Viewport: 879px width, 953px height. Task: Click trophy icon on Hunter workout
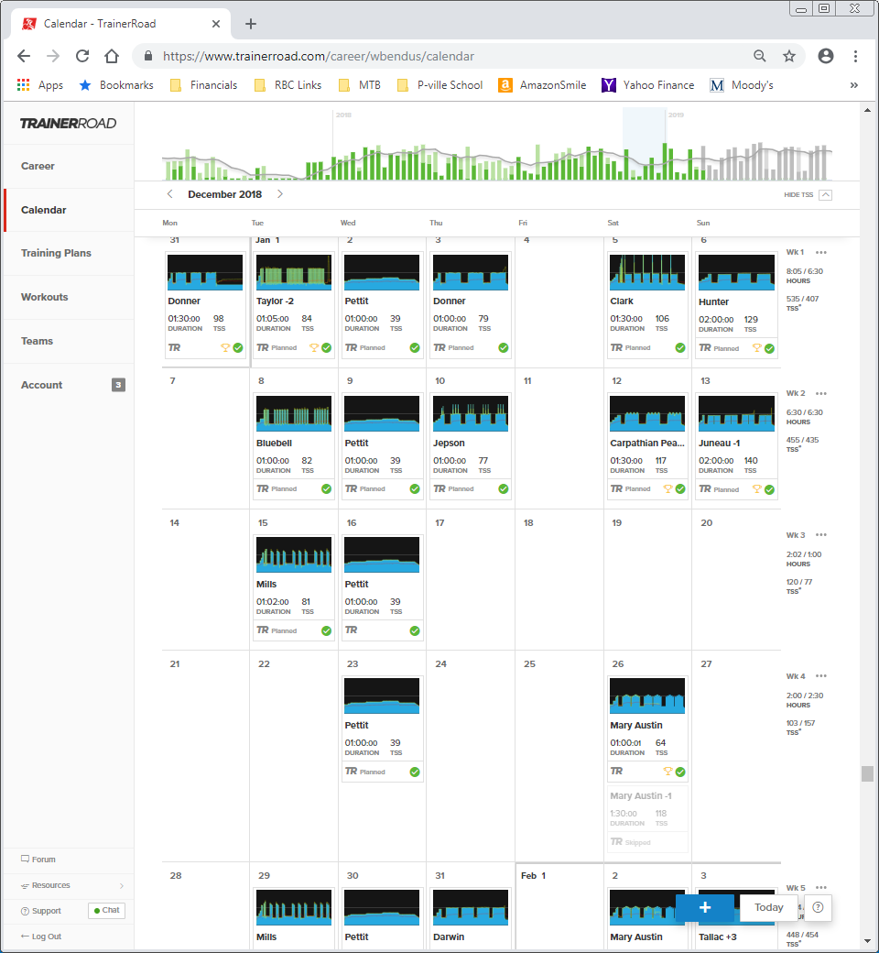(756, 348)
